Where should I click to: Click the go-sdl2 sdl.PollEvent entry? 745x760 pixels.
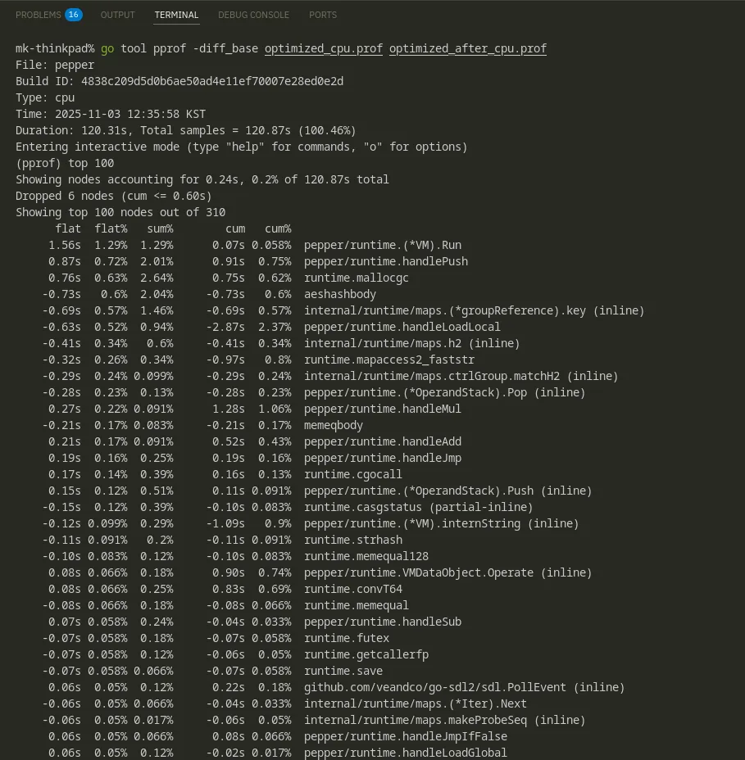pos(465,687)
